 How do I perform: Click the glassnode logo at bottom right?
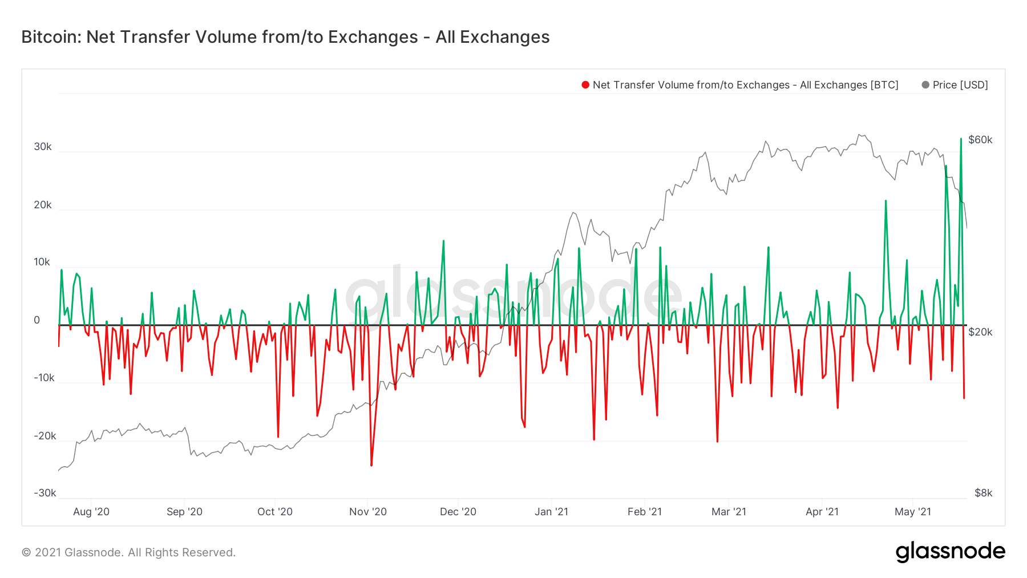(950, 552)
